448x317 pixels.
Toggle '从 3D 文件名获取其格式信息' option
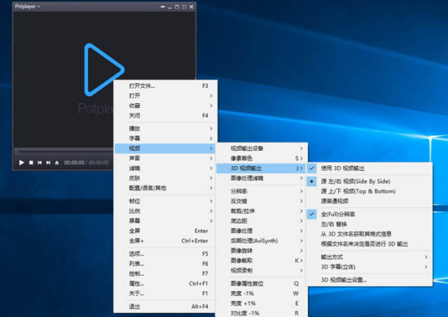click(x=369, y=234)
